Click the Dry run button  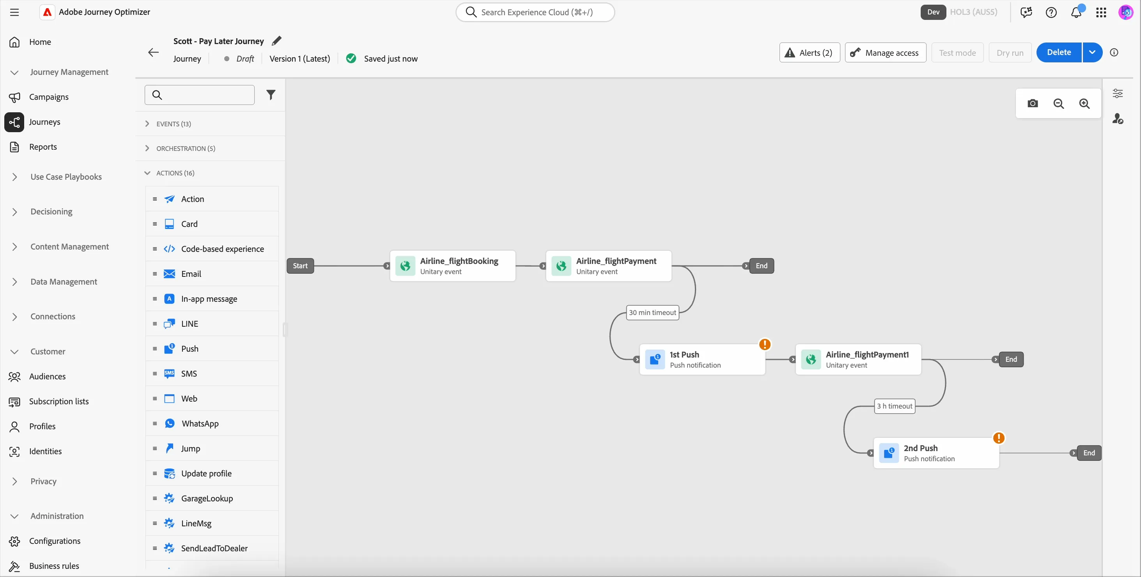1010,53
